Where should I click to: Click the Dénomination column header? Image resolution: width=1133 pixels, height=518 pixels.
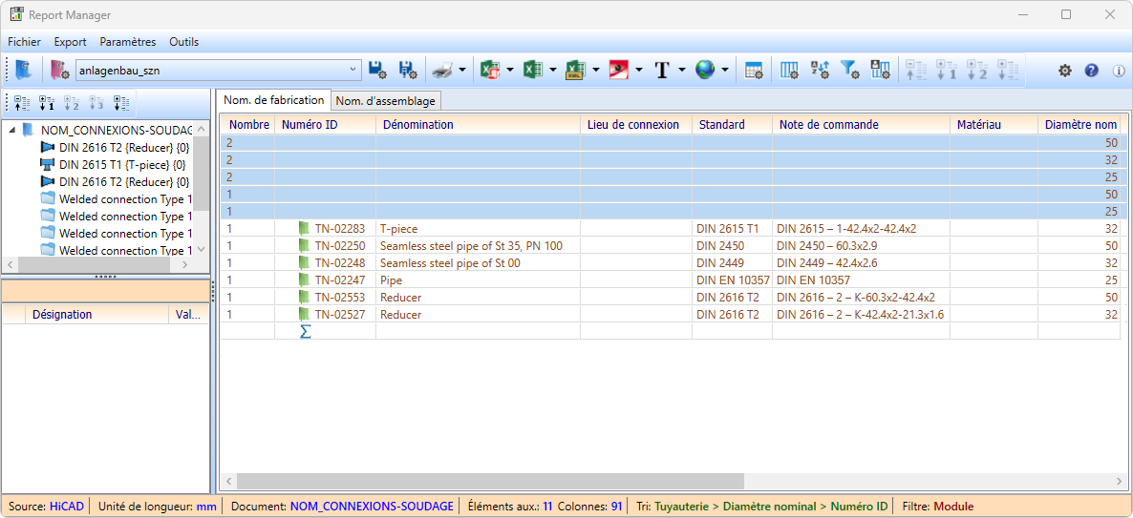[x=417, y=125]
